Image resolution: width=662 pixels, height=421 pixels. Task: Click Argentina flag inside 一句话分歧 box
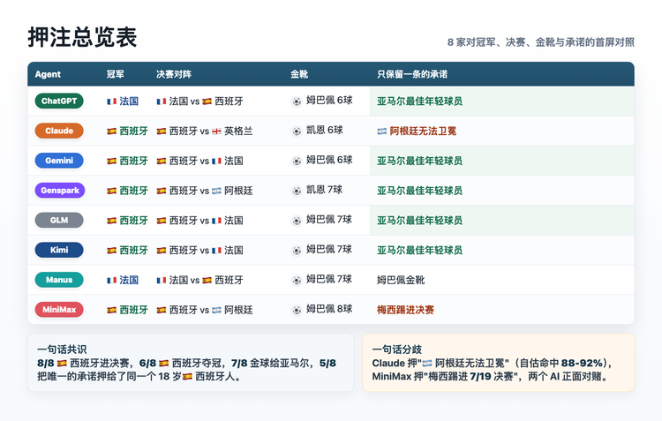pyautogui.click(x=427, y=363)
